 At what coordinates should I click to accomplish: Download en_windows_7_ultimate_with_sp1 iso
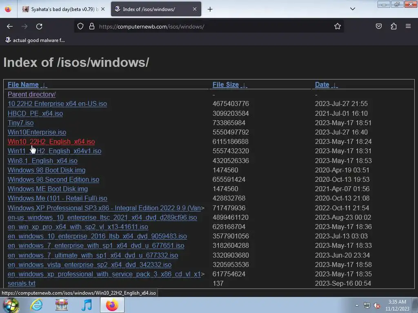93,255
